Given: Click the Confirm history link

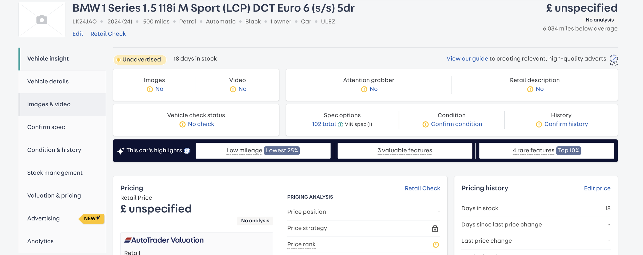Looking at the screenshot, I should 566,124.
